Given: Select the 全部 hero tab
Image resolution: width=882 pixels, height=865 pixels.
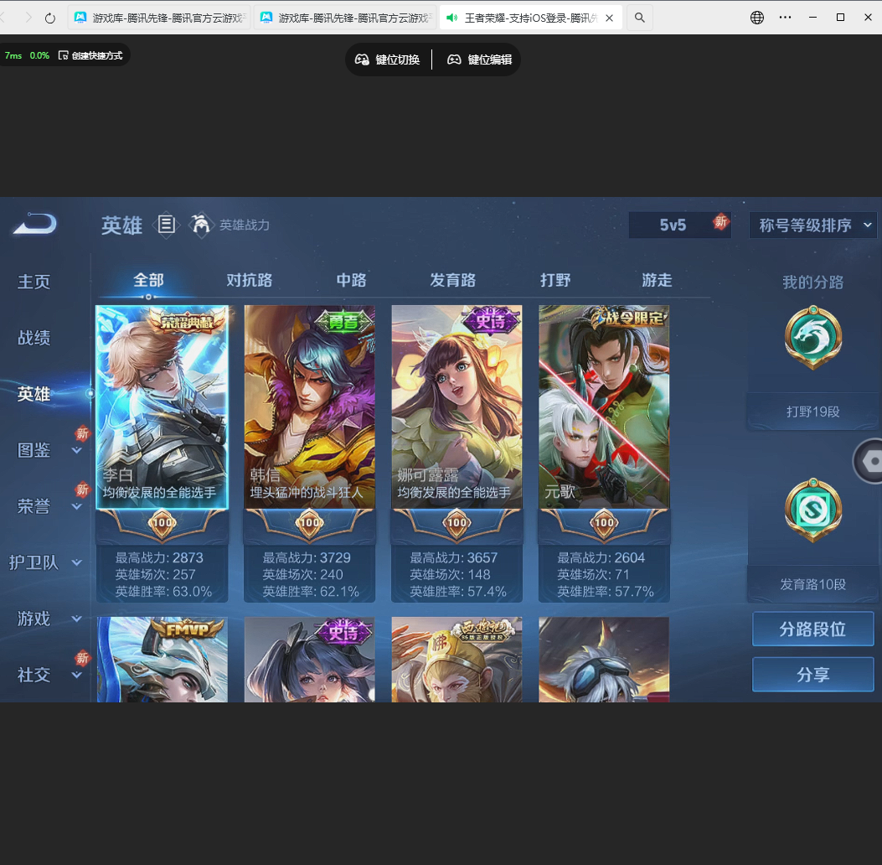Looking at the screenshot, I should (x=148, y=280).
